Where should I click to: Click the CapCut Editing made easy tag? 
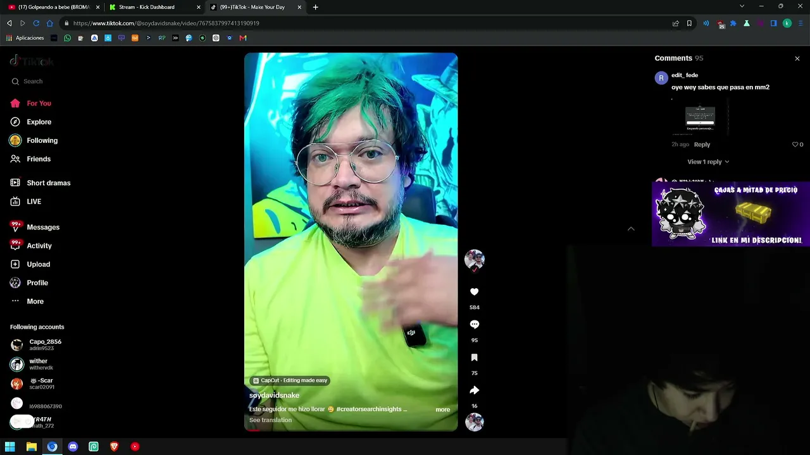290,380
